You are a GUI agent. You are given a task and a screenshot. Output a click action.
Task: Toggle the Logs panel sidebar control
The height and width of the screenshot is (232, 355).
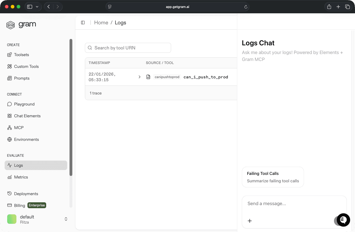83,23
